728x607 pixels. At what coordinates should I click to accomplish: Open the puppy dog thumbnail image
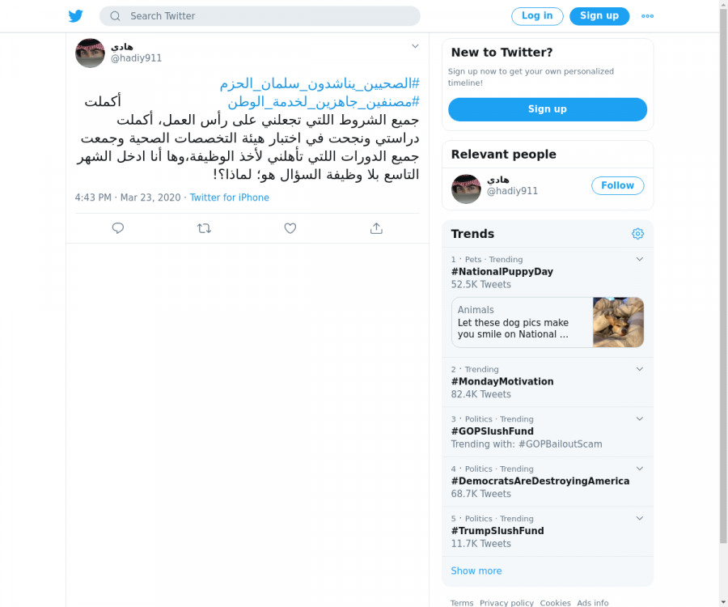618,322
